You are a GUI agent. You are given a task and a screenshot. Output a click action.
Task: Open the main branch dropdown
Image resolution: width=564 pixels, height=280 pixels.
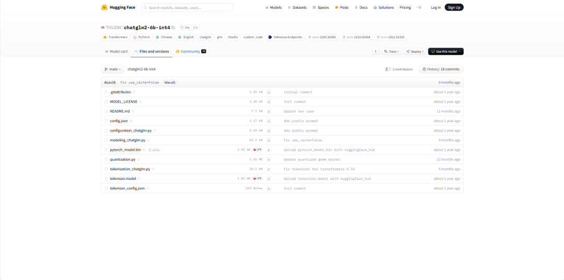(112, 69)
